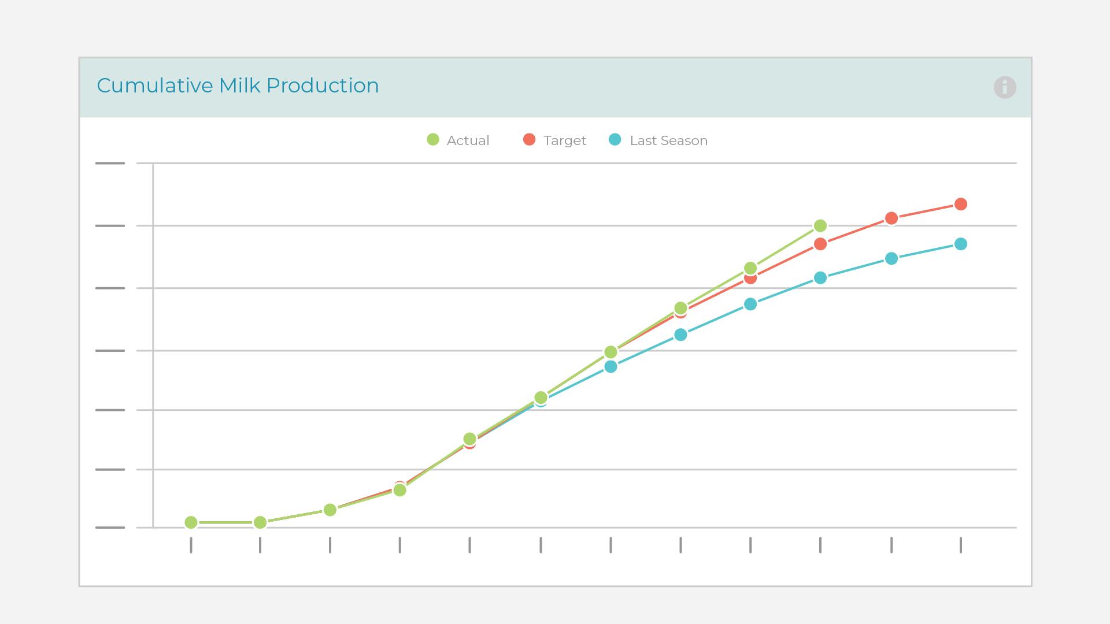The image size is (1110, 624).
Task: Click the first x-axis tick mark
Action: [x=191, y=545]
